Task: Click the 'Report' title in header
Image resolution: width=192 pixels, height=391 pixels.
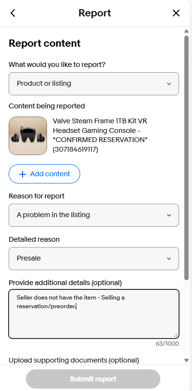Action: click(95, 13)
